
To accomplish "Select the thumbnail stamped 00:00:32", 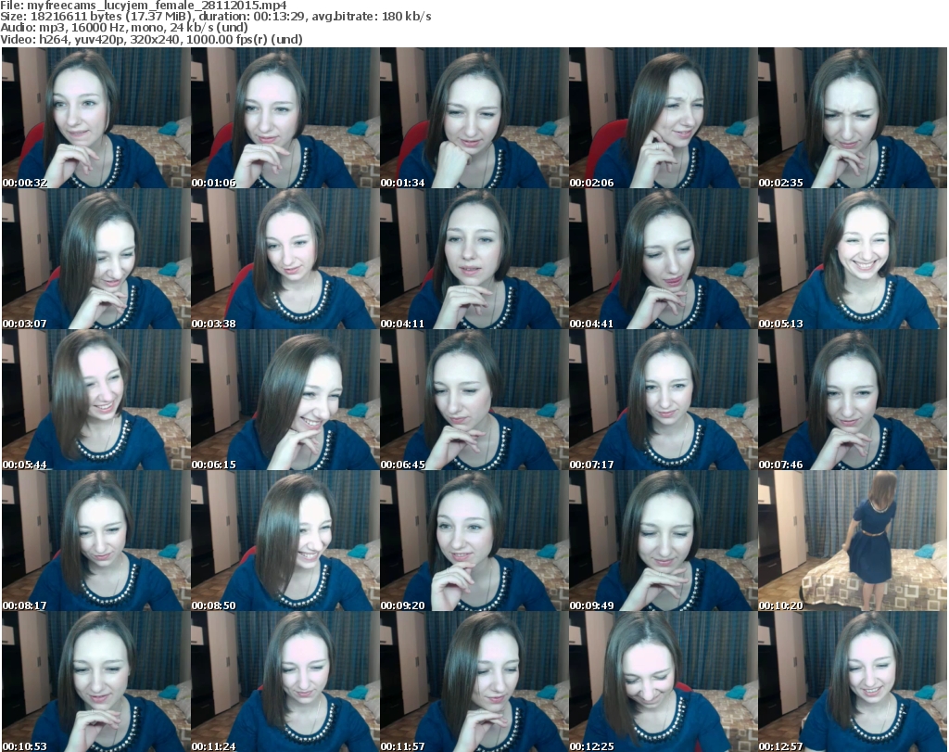I will (x=95, y=118).
